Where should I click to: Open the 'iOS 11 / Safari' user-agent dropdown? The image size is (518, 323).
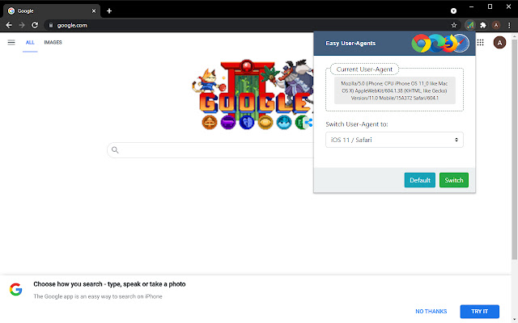pos(394,140)
